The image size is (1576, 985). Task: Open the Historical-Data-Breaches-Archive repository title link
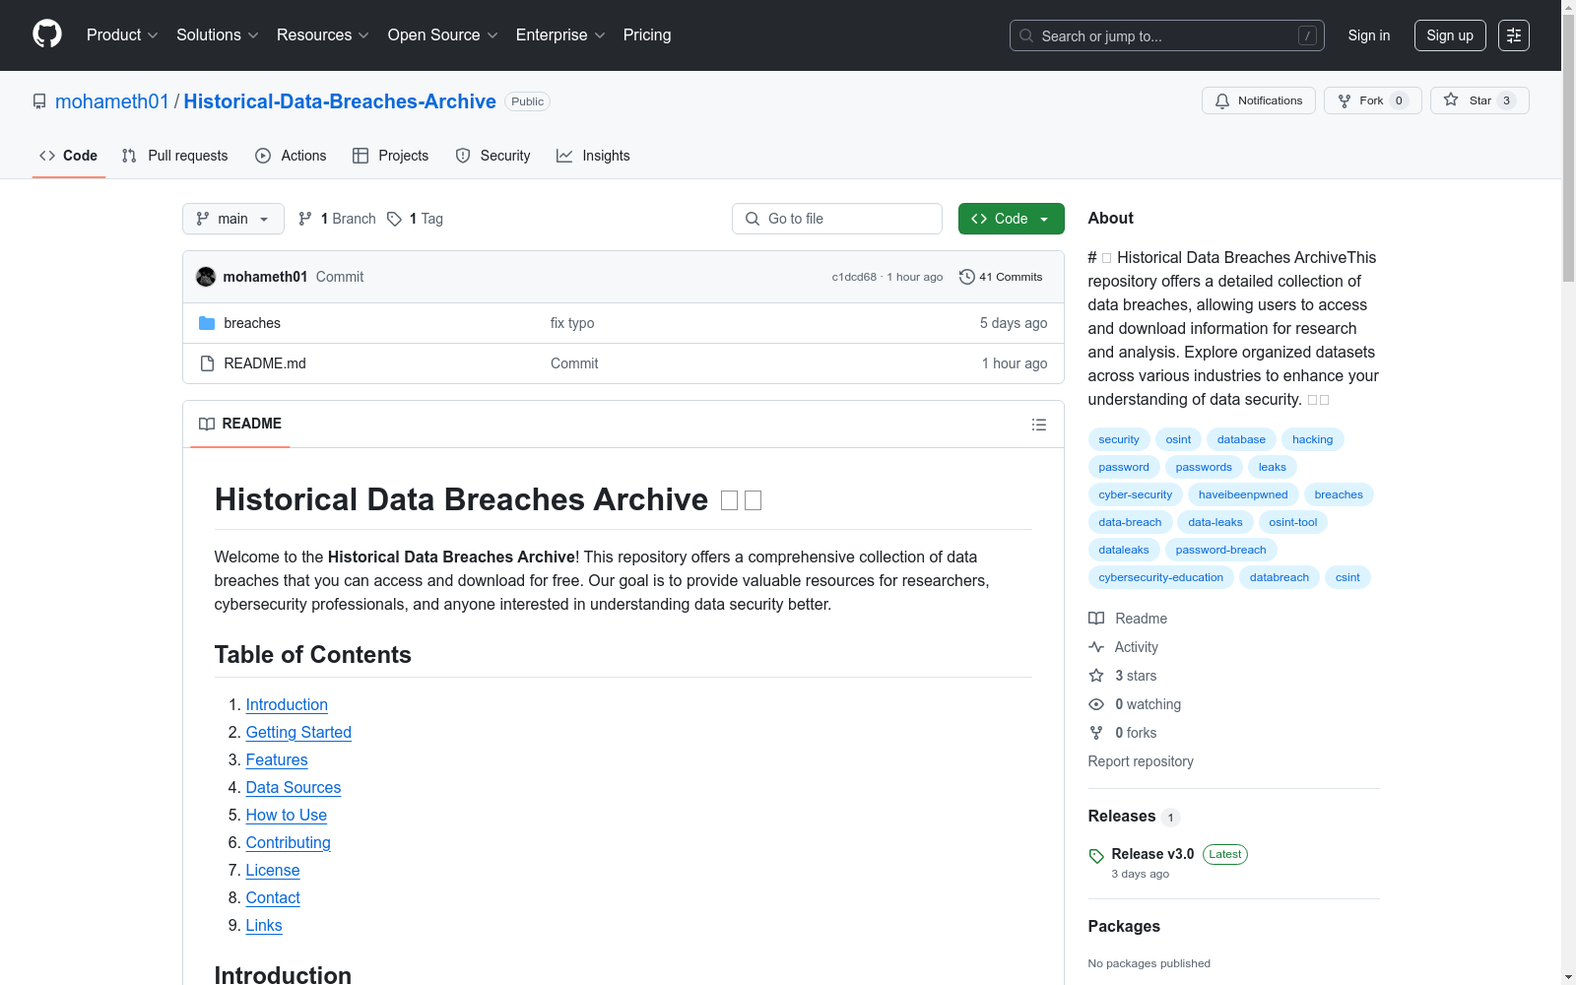340,101
